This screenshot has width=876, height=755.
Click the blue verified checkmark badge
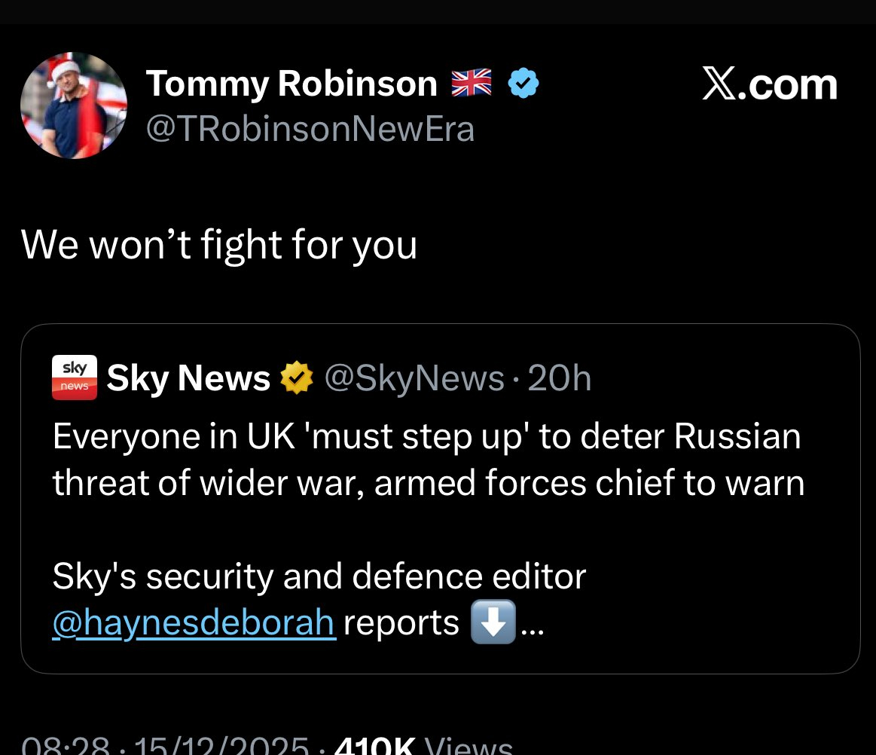click(x=523, y=83)
